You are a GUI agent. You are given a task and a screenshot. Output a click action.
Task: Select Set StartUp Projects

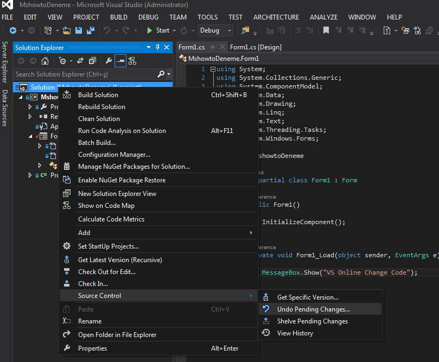click(158, 246)
